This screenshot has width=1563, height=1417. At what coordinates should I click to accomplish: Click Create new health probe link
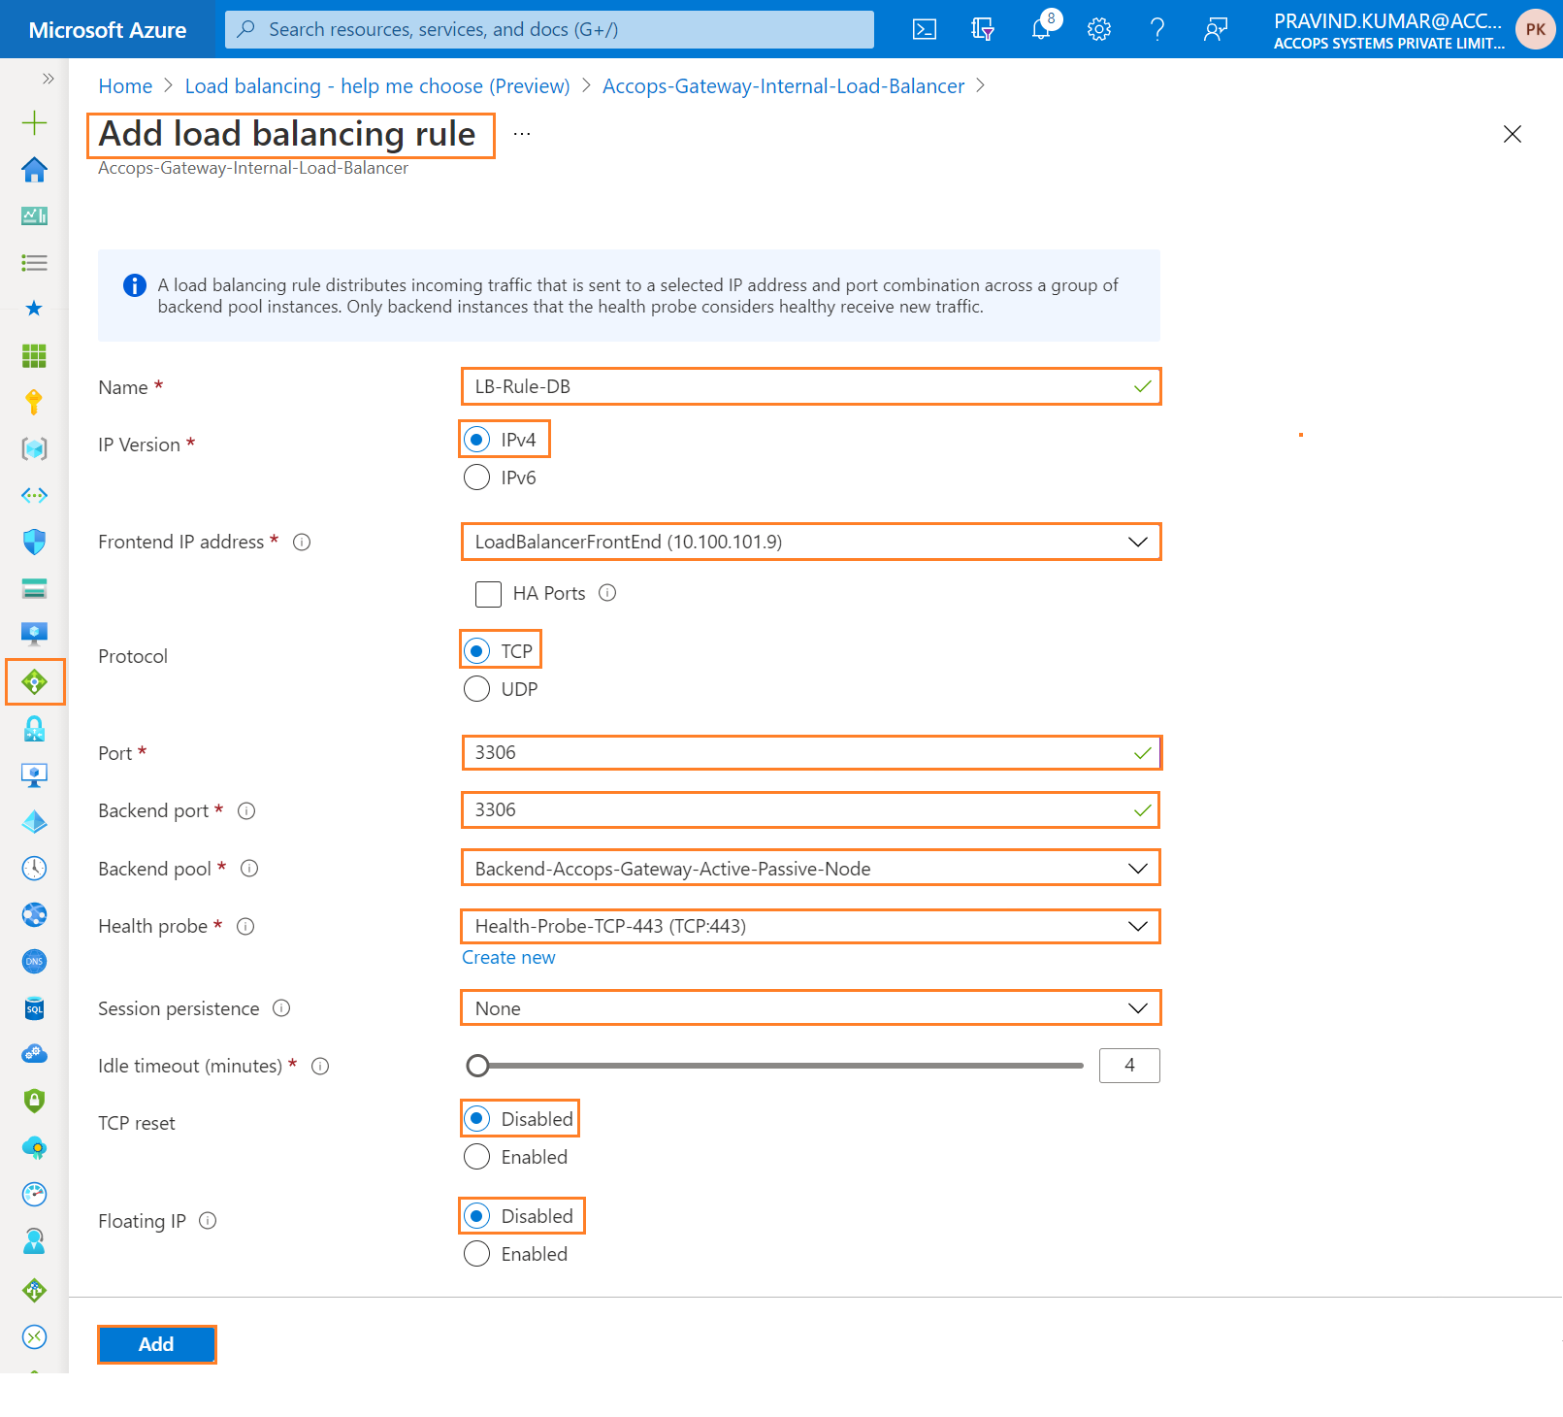coord(508,958)
